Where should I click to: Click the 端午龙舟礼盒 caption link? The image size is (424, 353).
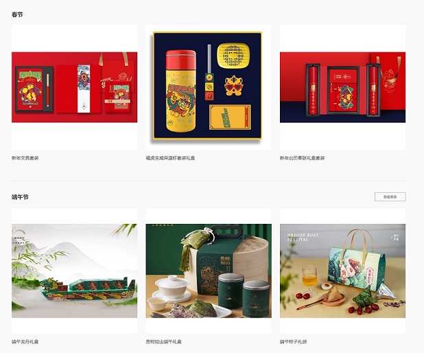pyautogui.click(x=25, y=341)
